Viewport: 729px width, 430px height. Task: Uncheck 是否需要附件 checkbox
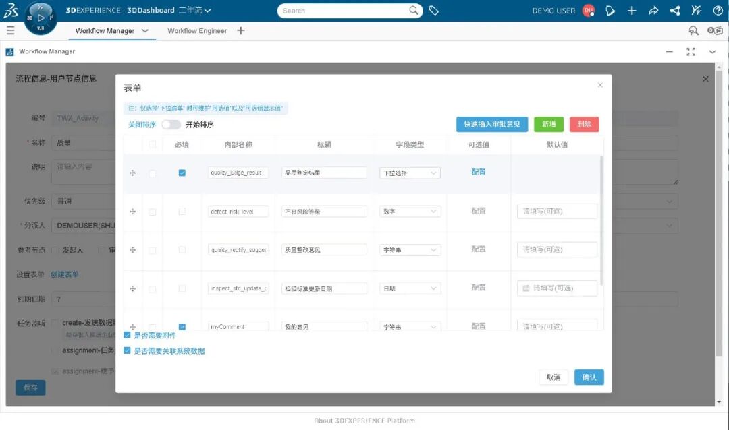tap(127, 335)
